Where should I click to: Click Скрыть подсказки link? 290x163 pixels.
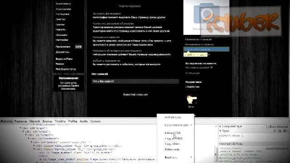(x=130, y=6)
